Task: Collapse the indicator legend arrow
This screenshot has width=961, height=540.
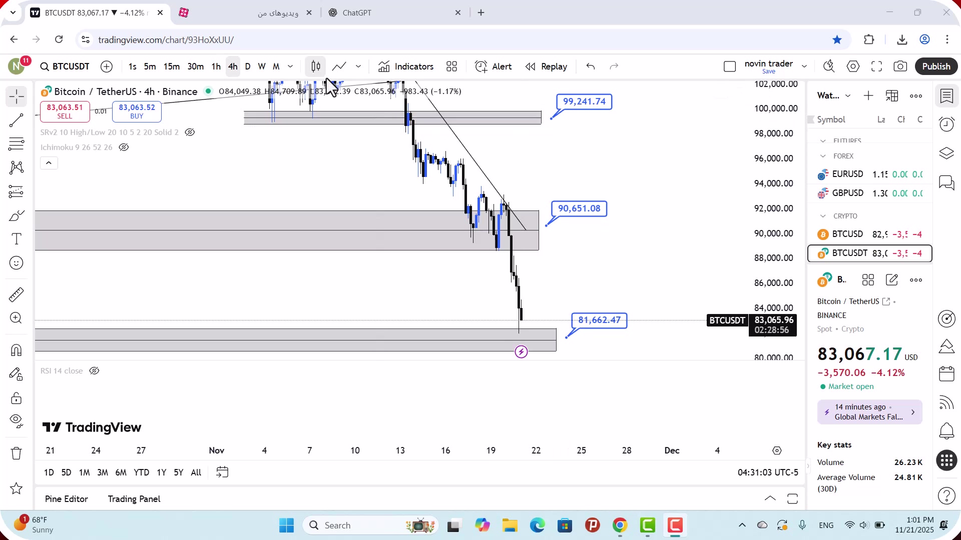Action: tap(49, 163)
